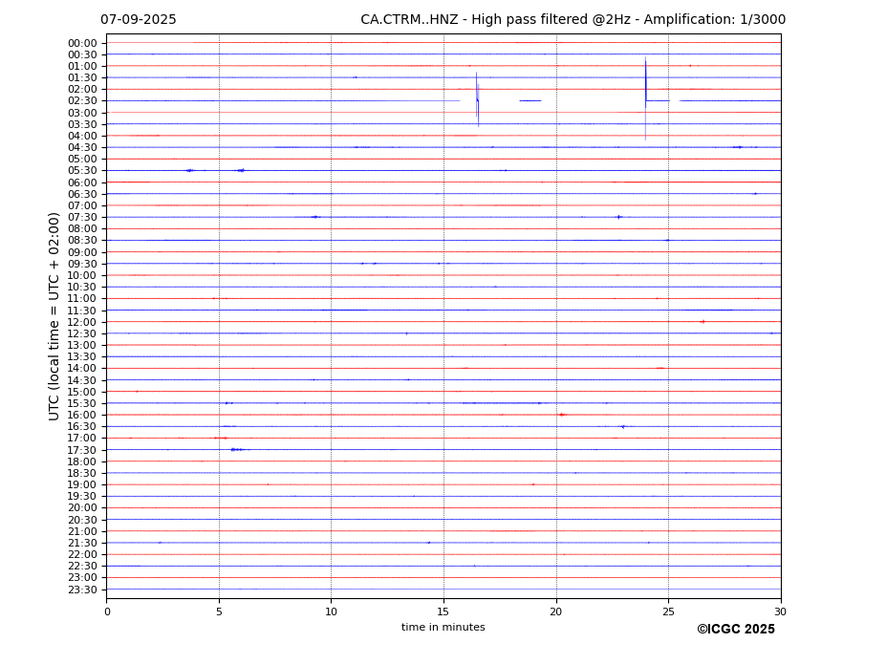
Task: Click the '06:00' time row label
Action: [x=82, y=182]
